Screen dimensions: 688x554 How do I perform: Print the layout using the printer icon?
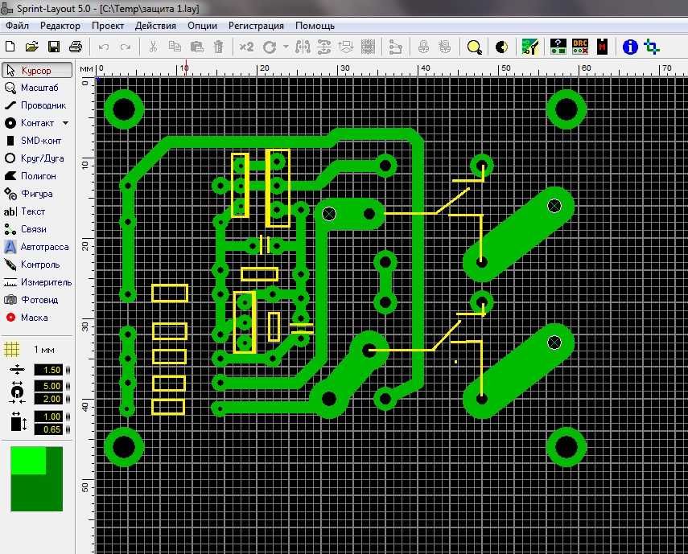tap(76, 47)
